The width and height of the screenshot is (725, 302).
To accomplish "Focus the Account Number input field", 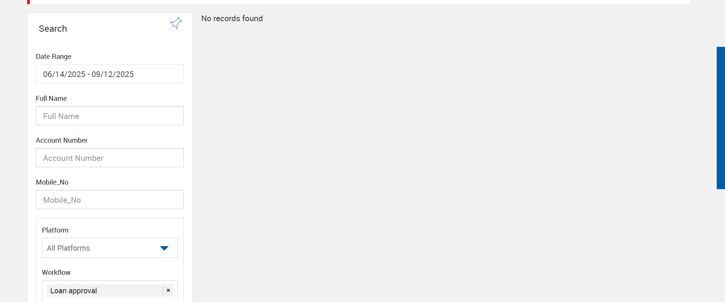I will click(110, 158).
